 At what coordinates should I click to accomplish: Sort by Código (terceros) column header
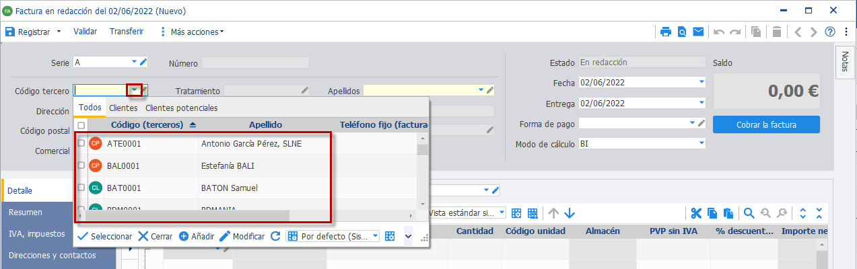pyautogui.click(x=153, y=125)
